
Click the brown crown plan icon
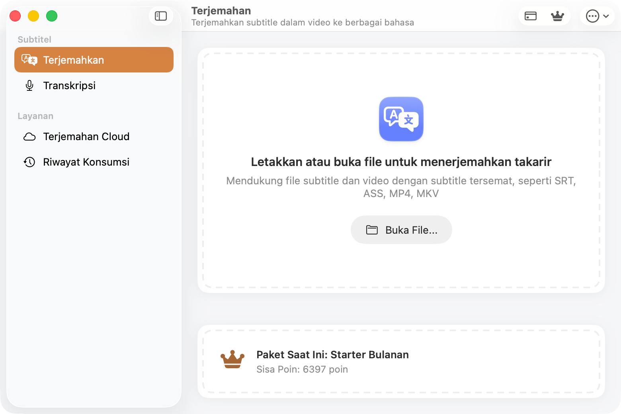[x=232, y=359]
